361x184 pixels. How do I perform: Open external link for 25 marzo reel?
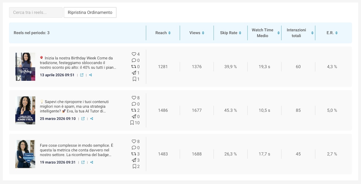83,119
